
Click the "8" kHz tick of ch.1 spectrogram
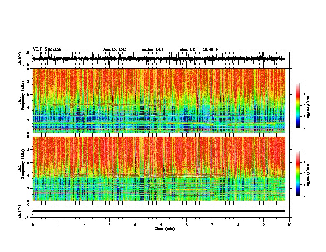[x=28, y=82]
